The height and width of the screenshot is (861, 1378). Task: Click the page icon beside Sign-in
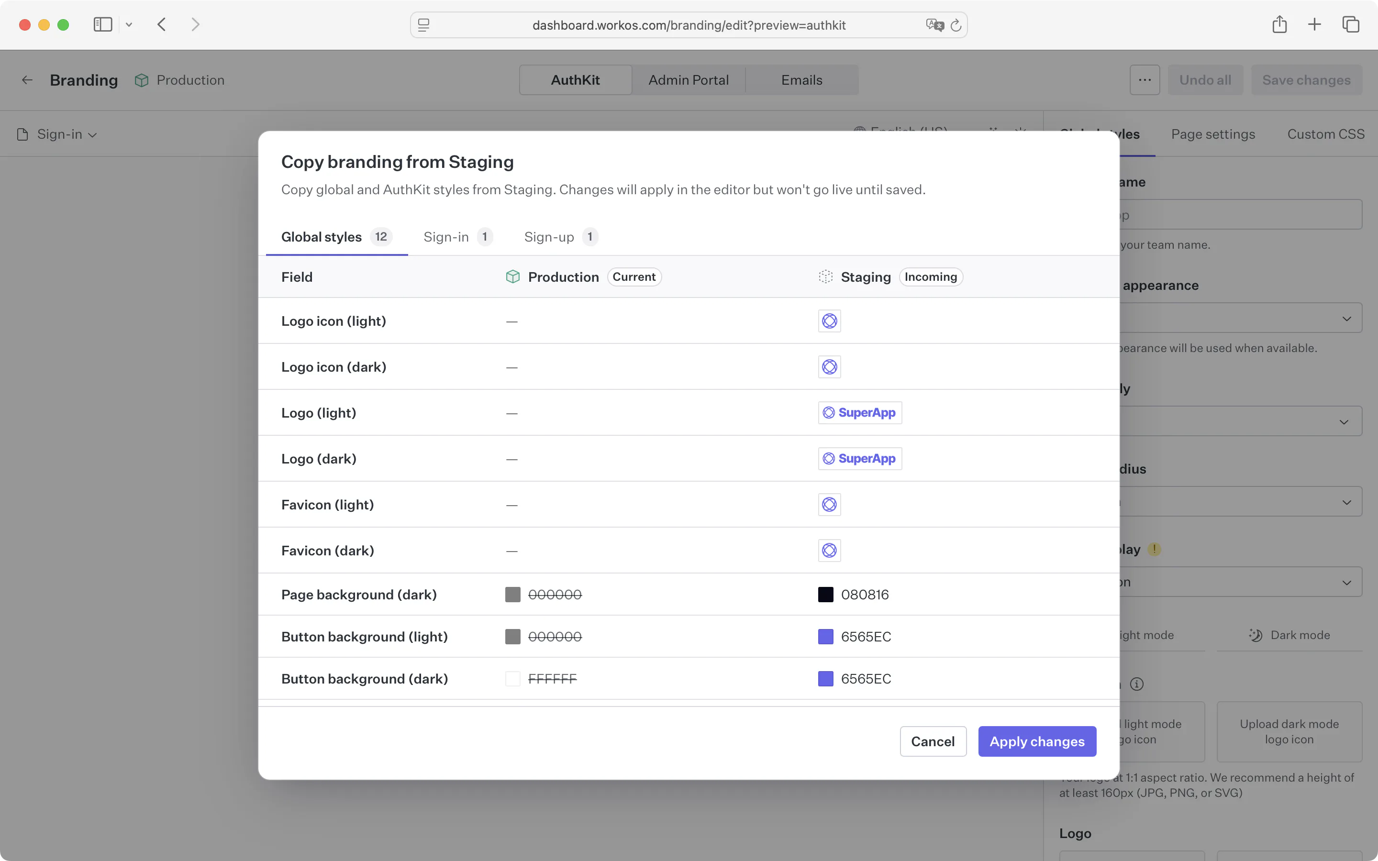click(22, 134)
